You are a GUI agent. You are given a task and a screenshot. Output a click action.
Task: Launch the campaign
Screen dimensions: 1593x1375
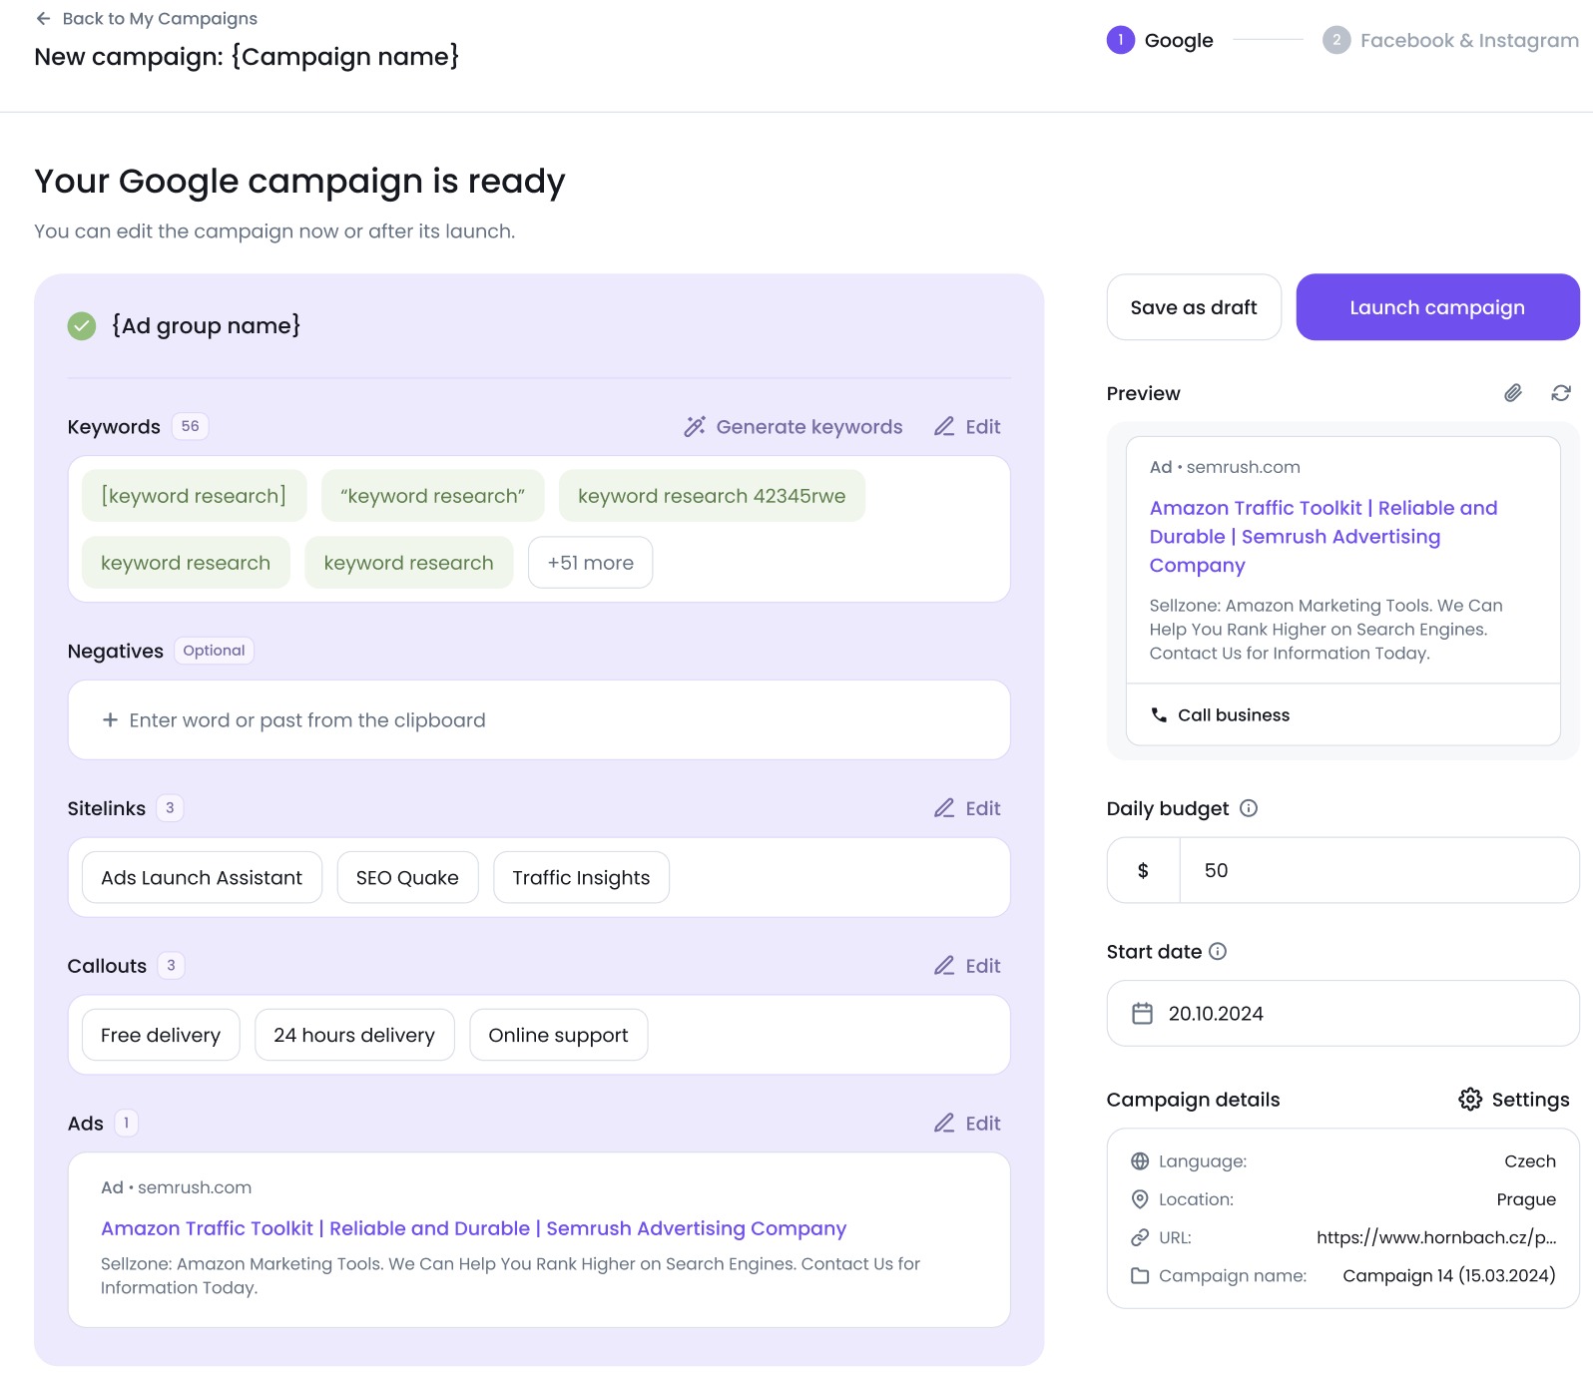(1437, 307)
